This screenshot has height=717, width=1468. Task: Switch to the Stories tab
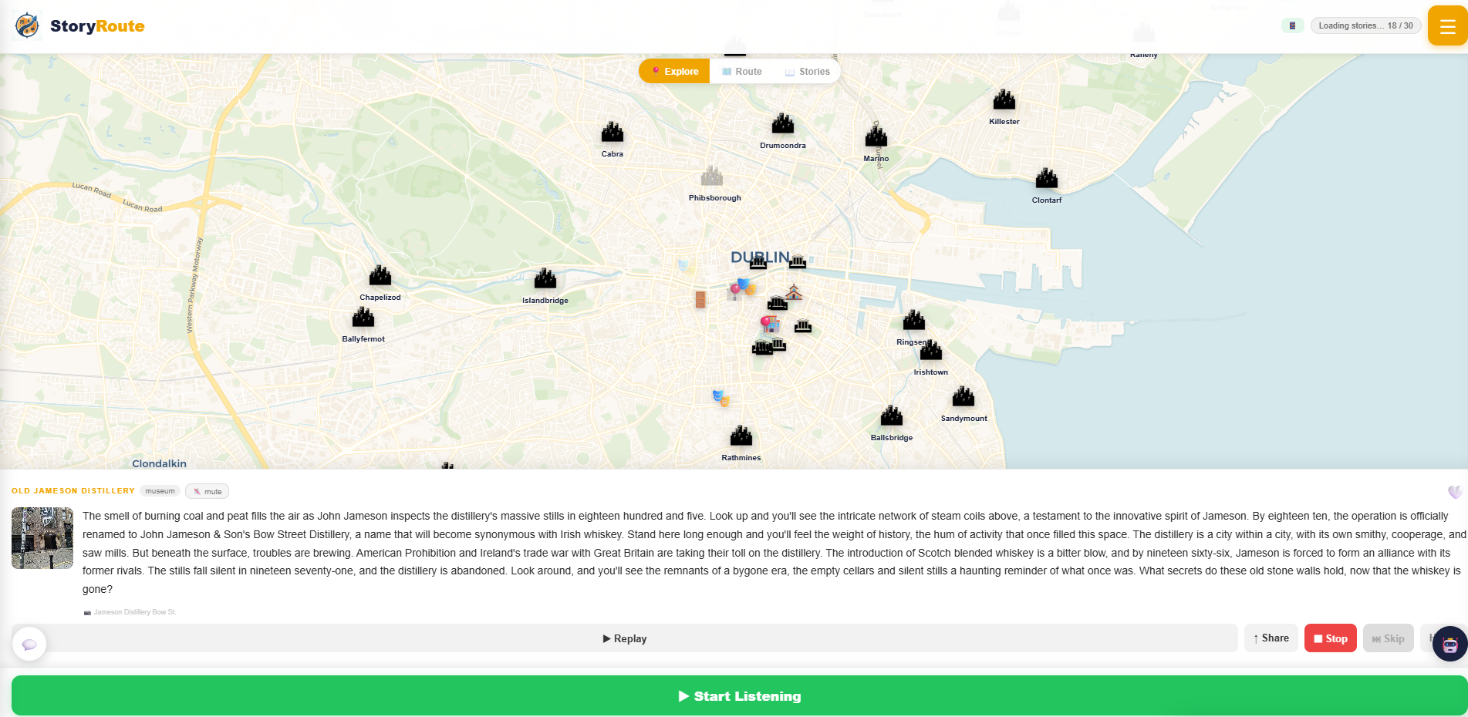(x=808, y=72)
